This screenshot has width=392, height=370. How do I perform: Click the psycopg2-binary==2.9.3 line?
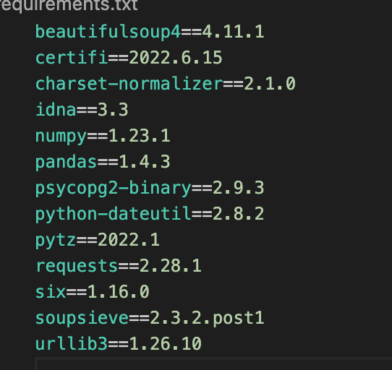pyautogui.click(x=150, y=188)
